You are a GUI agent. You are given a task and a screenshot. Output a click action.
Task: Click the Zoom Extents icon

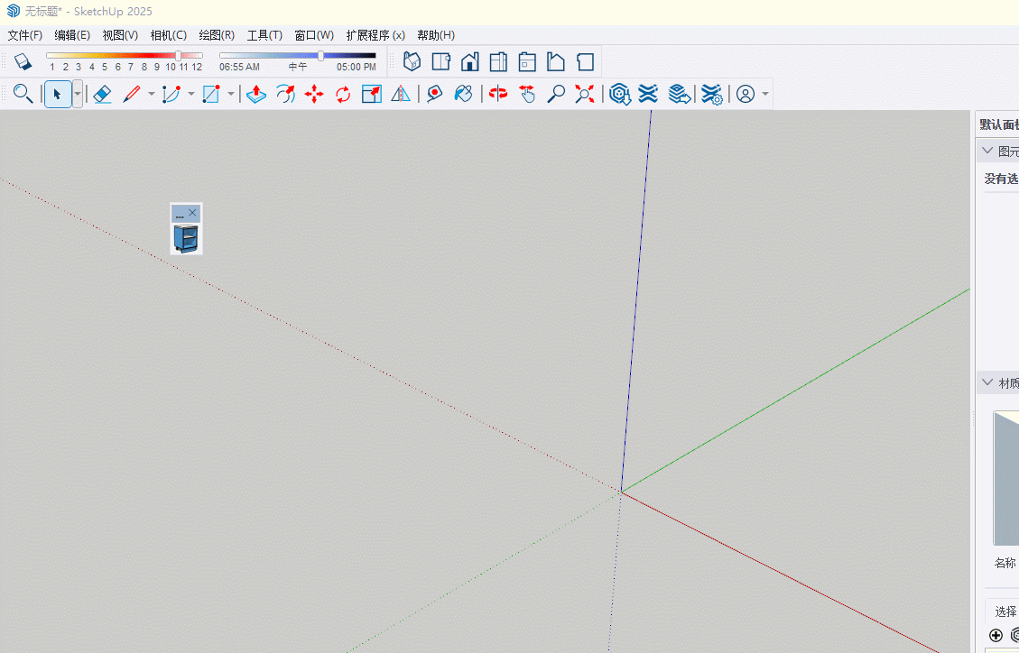click(585, 94)
